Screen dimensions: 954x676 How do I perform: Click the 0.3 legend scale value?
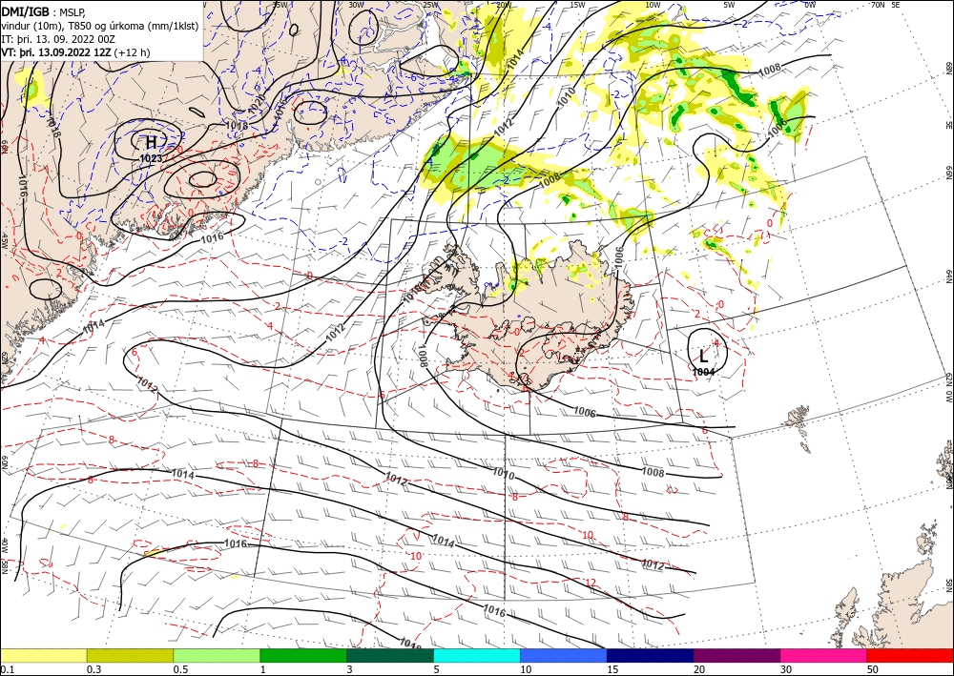pyautogui.click(x=93, y=669)
